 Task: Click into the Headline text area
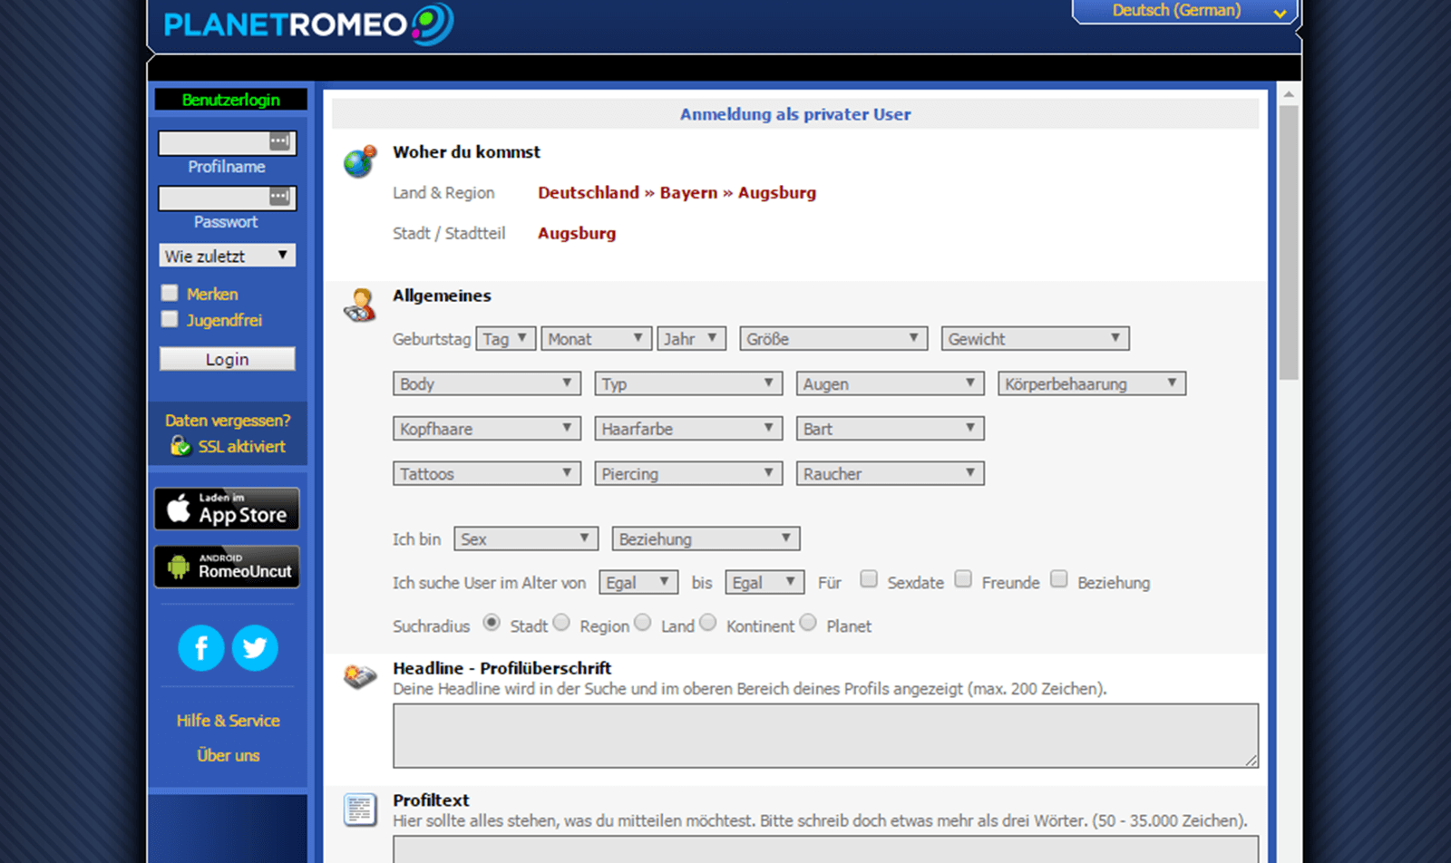tap(824, 735)
